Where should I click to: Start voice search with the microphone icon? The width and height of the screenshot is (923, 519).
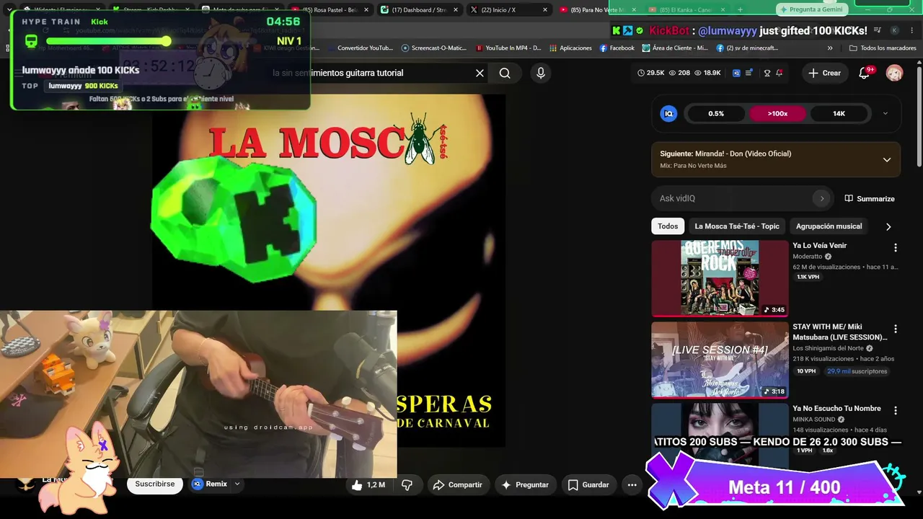[x=541, y=73]
